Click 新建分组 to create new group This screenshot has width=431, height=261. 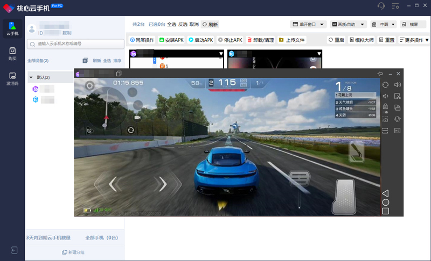(73, 252)
